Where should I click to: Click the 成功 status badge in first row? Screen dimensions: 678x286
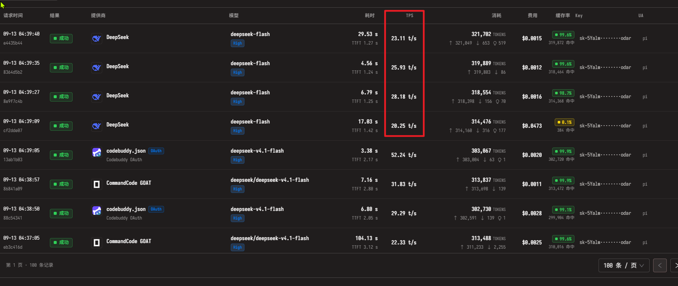[61, 39]
